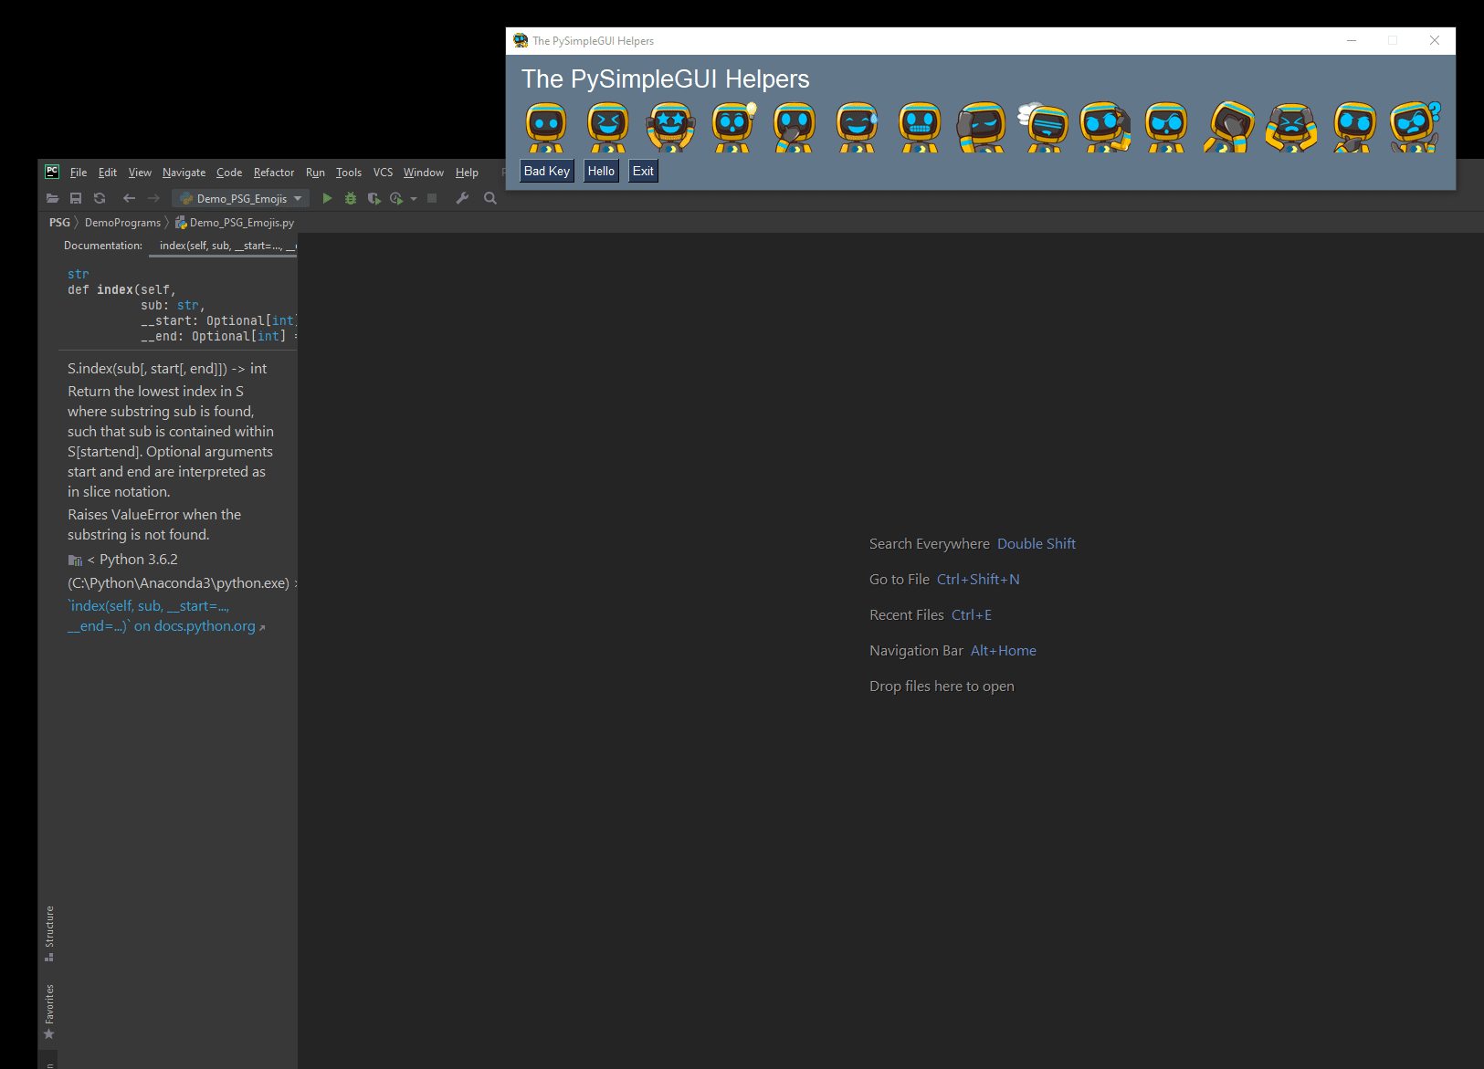This screenshot has width=1484, height=1069.
Task: Open the Edit menu
Action: tap(108, 173)
